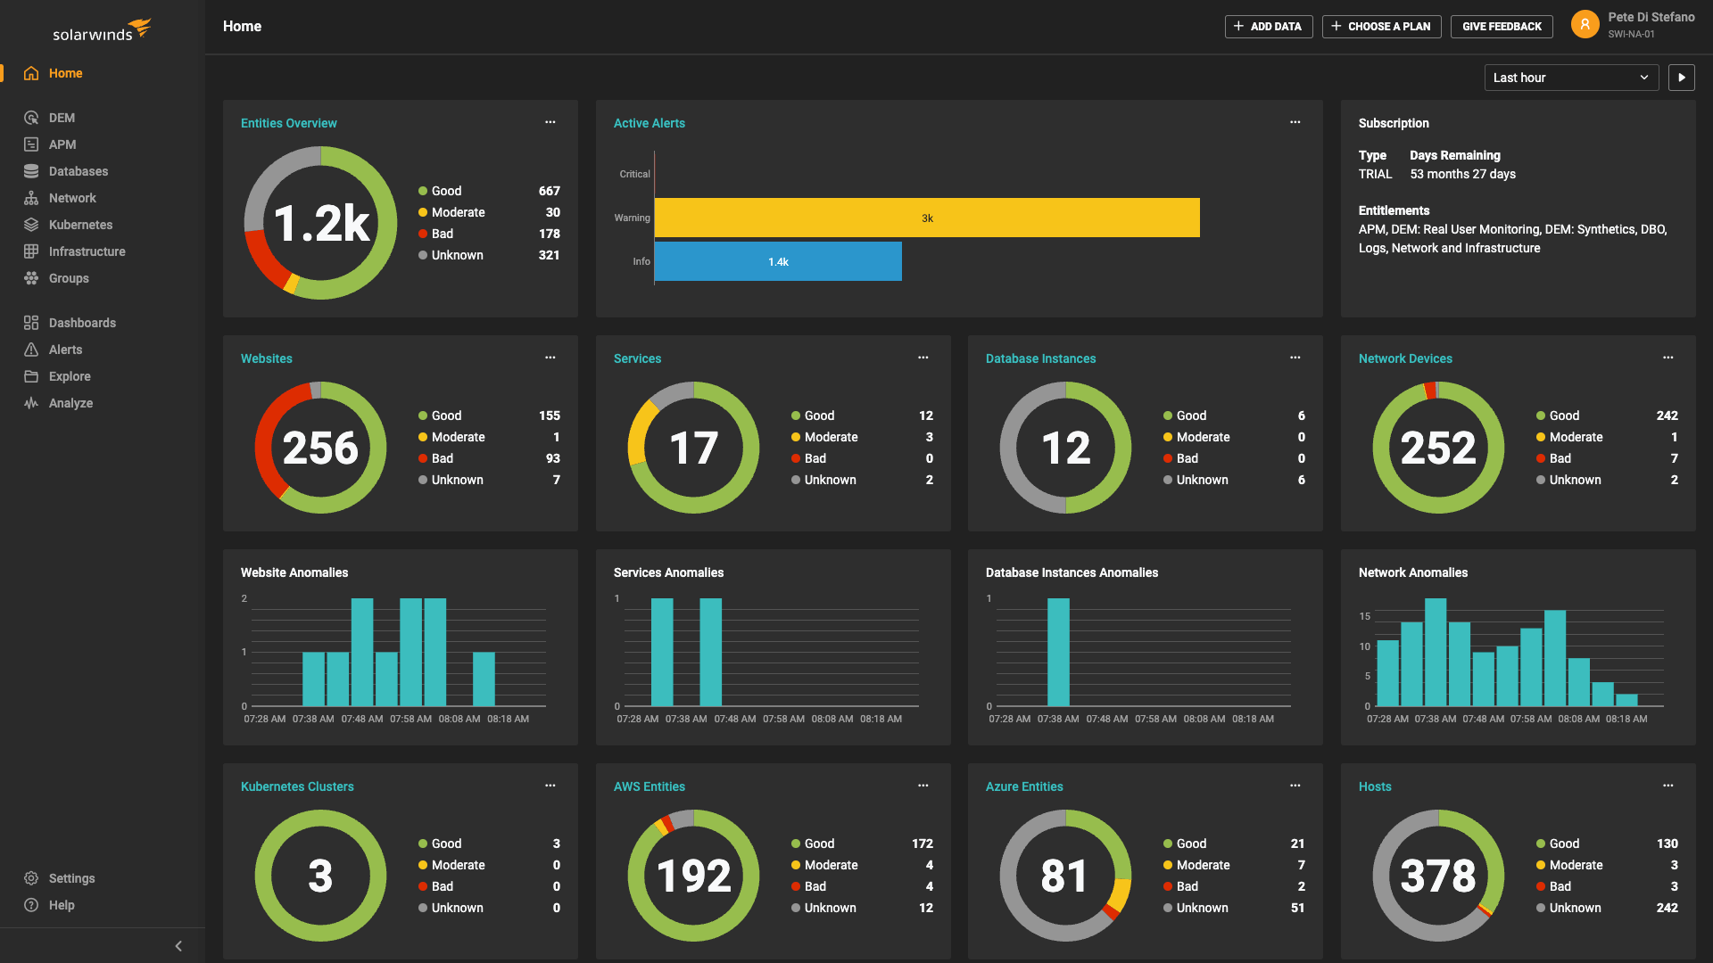The height and width of the screenshot is (963, 1713).
Task: Open the Entities Overview widget options menu
Action: click(x=550, y=121)
